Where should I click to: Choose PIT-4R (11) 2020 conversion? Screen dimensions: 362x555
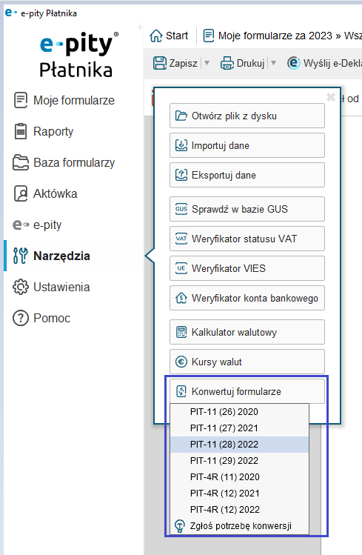[240, 477]
